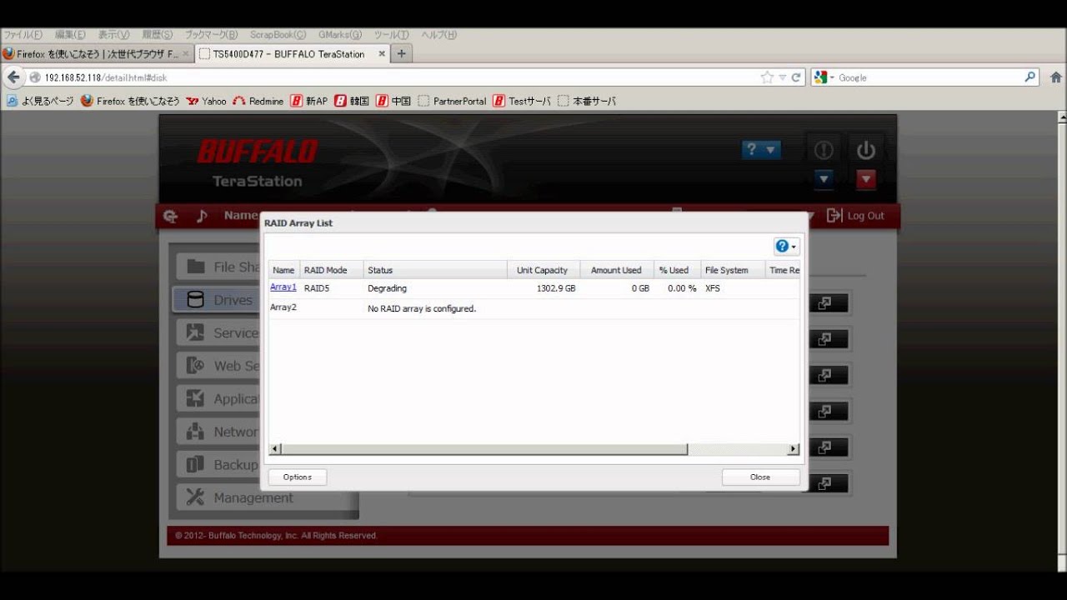The height and width of the screenshot is (600, 1067).
Task: Bookmark this page with the star icon
Action: (x=767, y=77)
